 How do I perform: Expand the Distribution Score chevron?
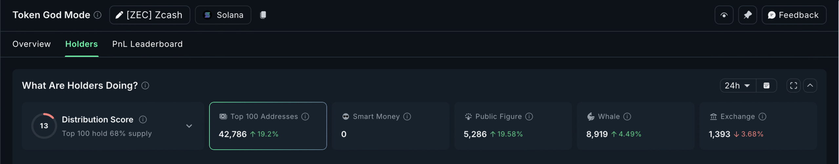(x=189, y=126)
